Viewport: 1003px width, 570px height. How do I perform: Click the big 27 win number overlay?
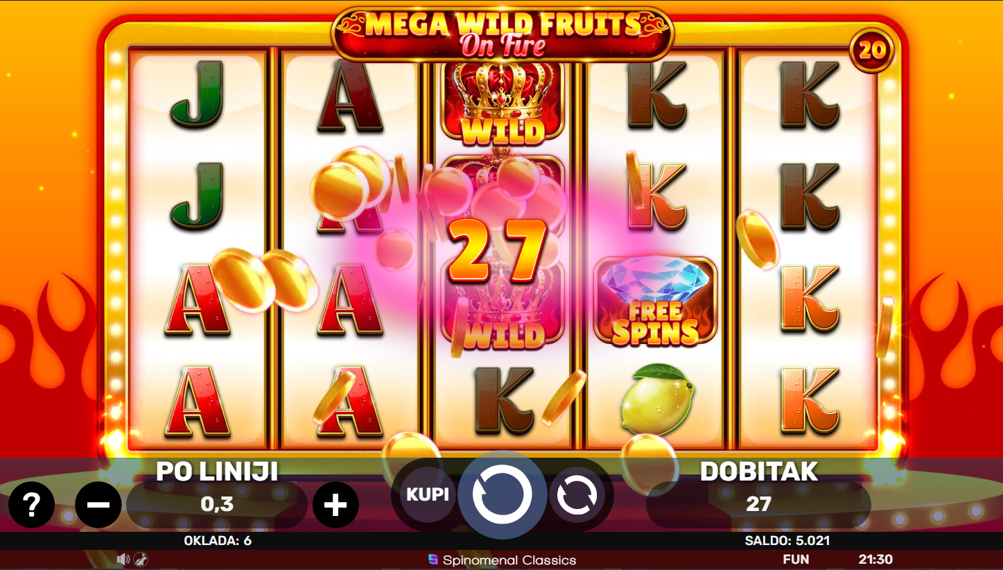[x=497, y=252]
